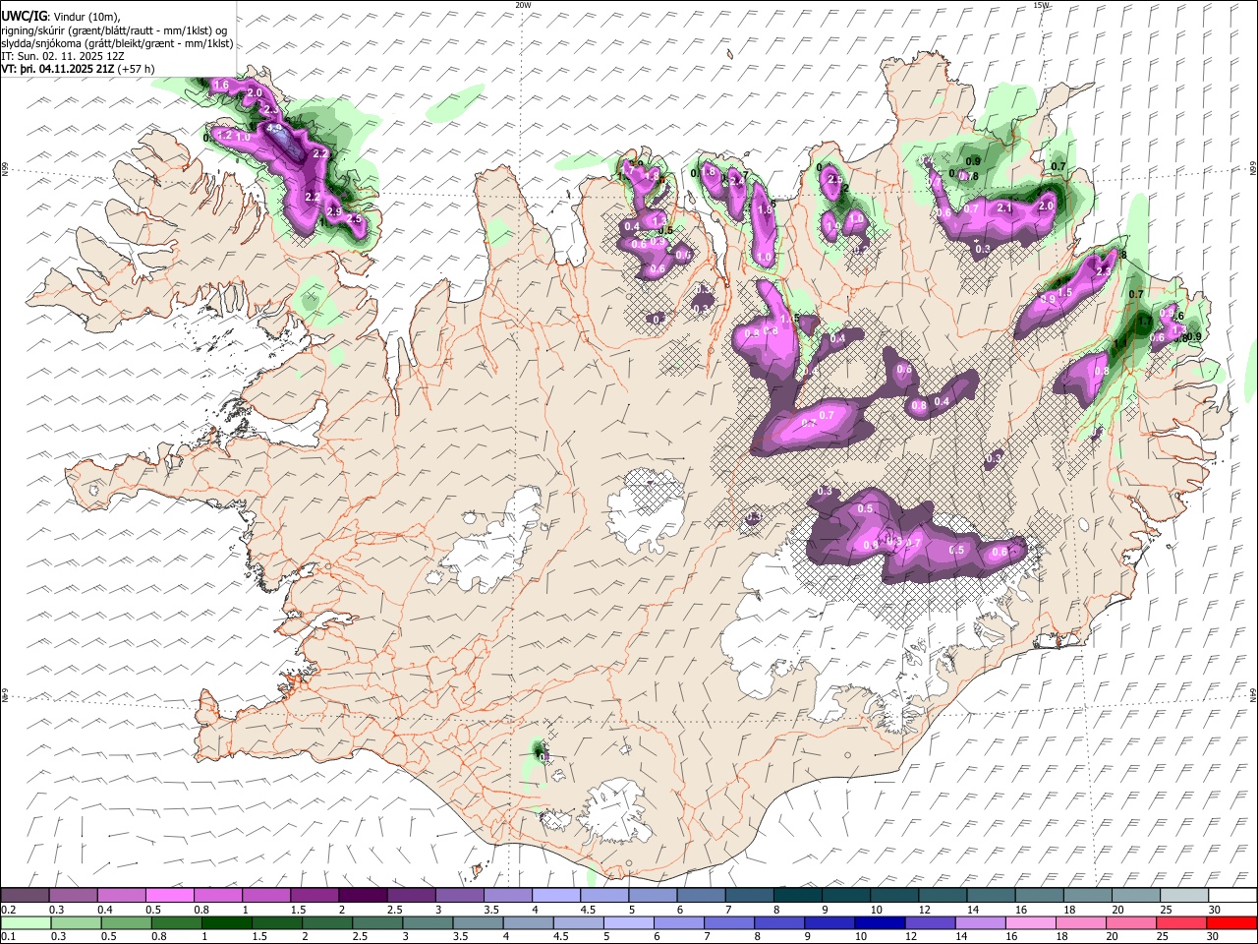Select the lower legend swatch starting at 20
This screenshot has height=944, width=1258.
[1130, 922]
